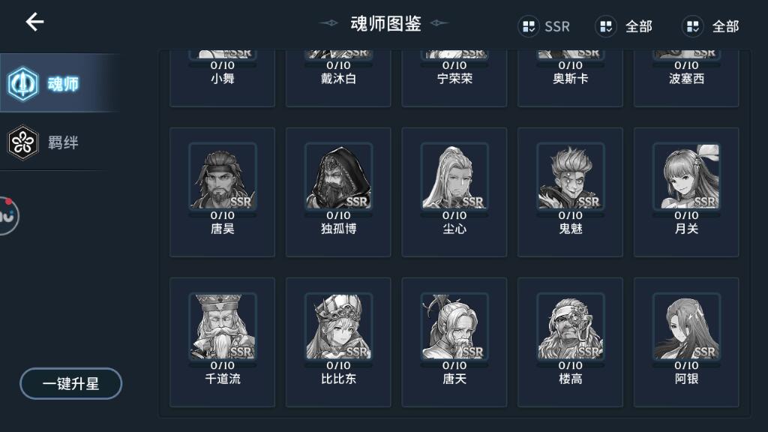Open the SSR rarity filter dropdown
This screenshot has width=768, height=432.
pyautogui.click(x=544, y=26)
